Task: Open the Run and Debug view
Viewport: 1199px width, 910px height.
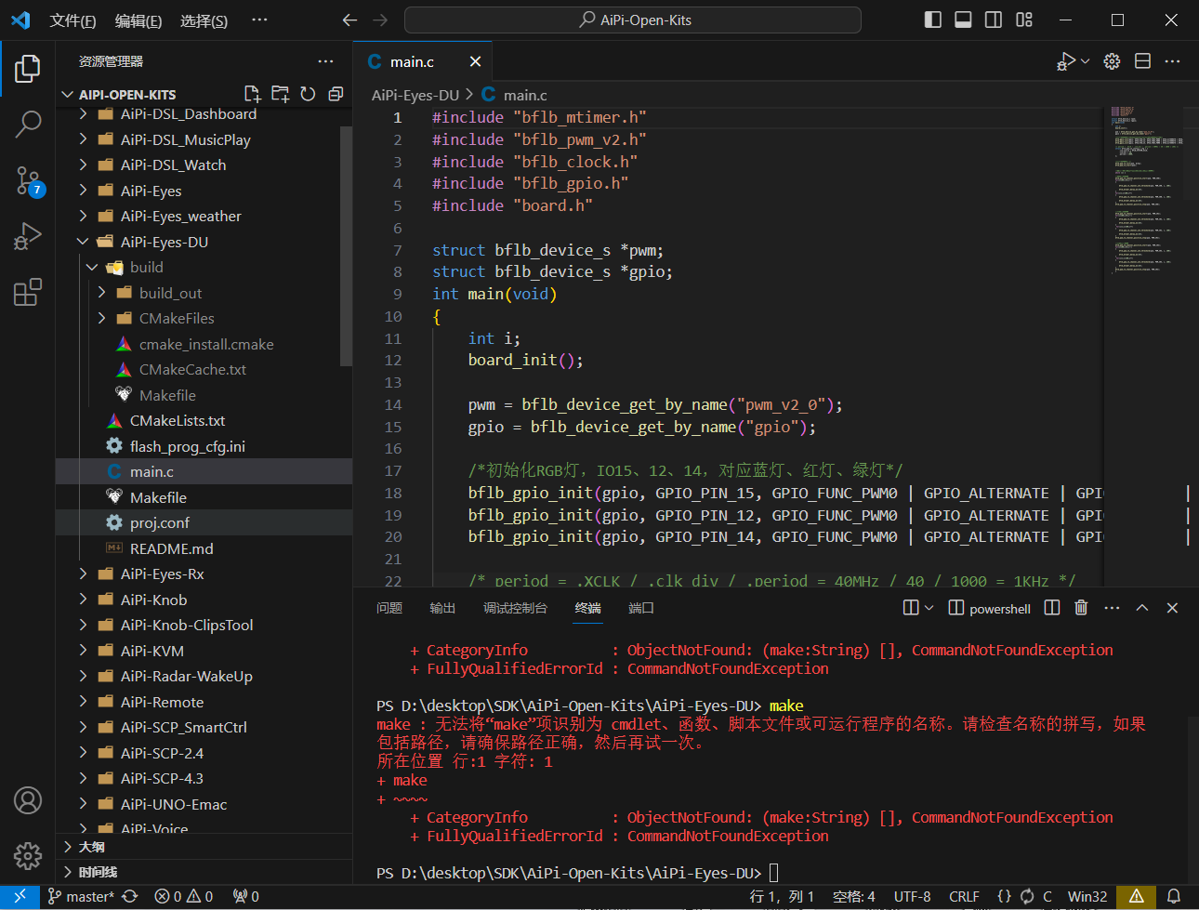Action: pyautogui.click(x=28, y=236)
